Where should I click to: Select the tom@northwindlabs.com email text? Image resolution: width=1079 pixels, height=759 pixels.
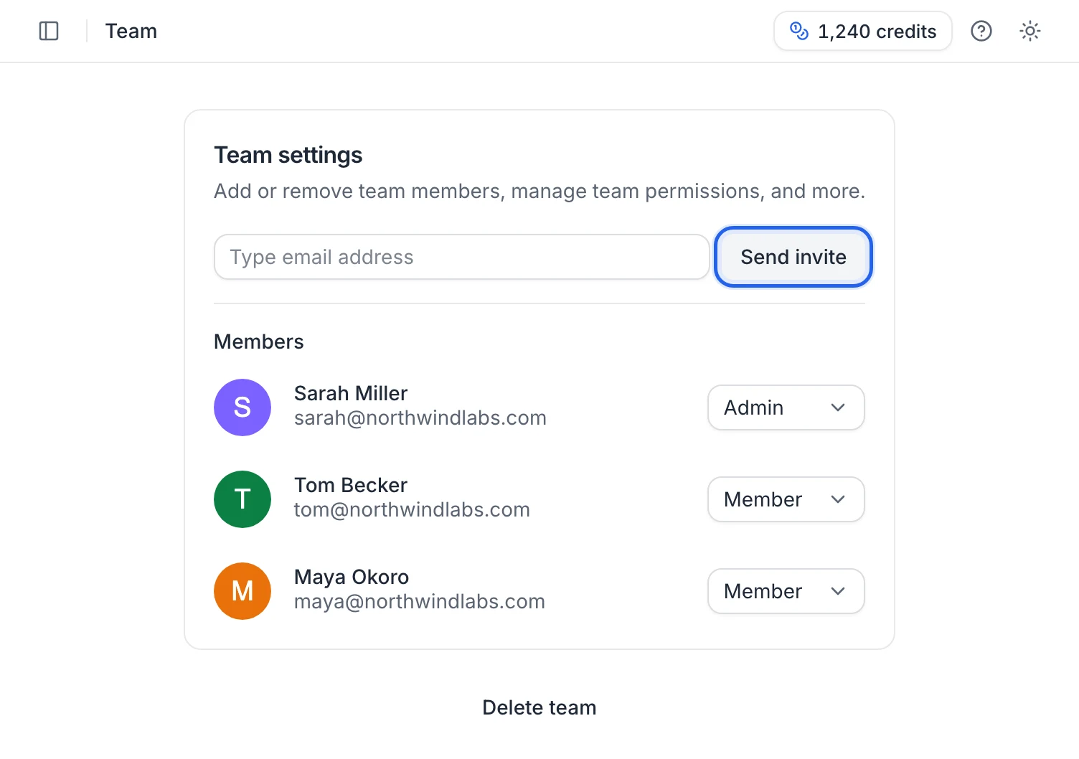[412, 510]
